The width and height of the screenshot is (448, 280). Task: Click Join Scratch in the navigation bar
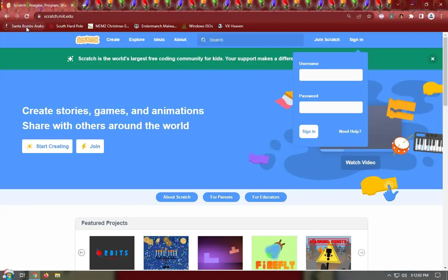click(327, 40)
